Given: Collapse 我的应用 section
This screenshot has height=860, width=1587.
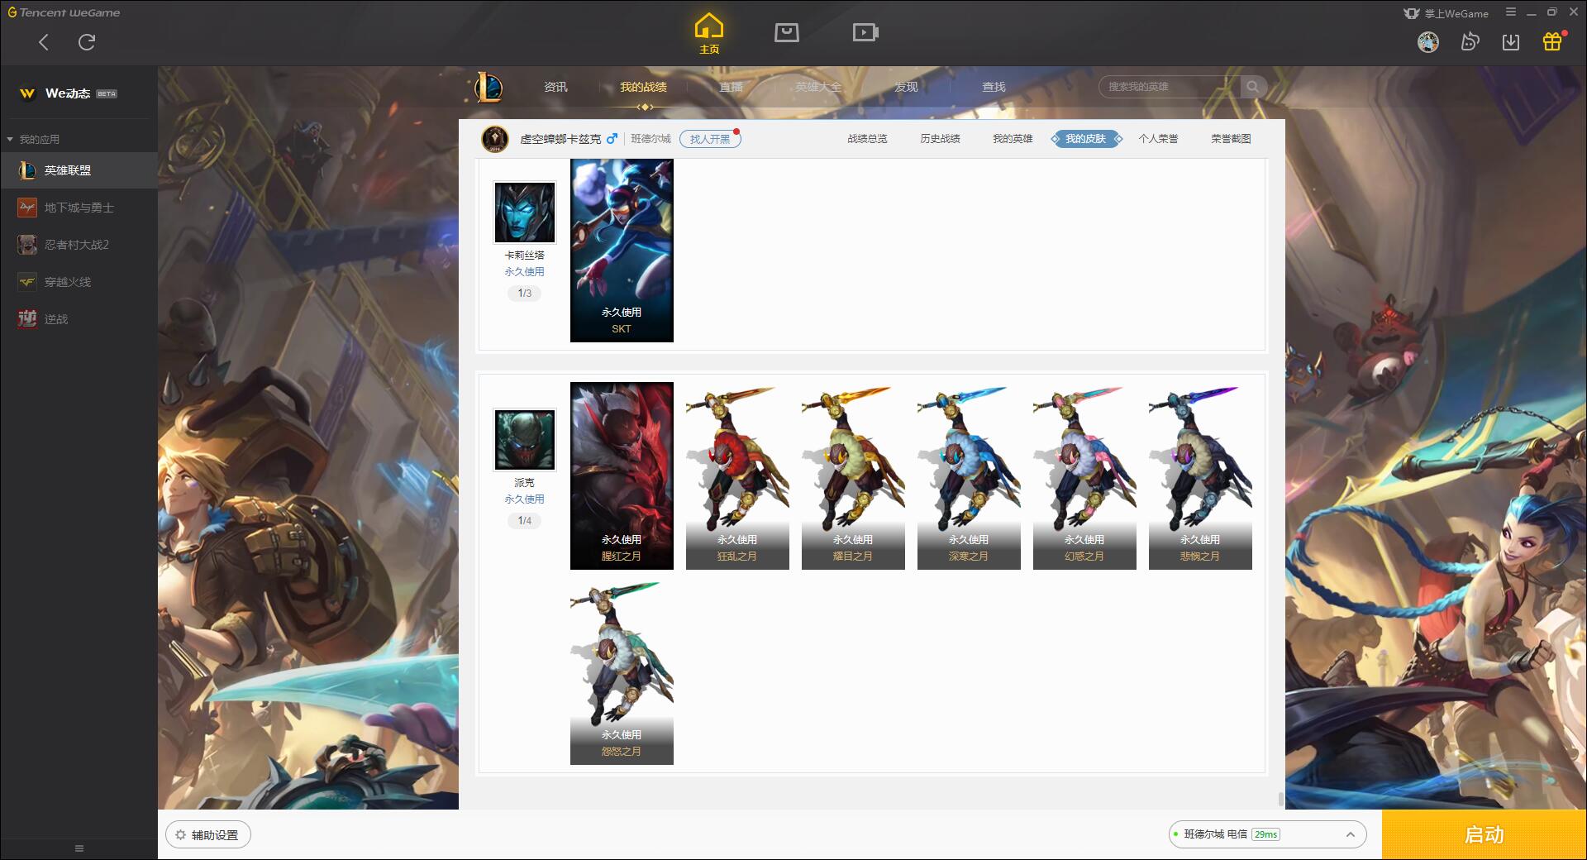Looking at the screenshot, I should [33, 139].
